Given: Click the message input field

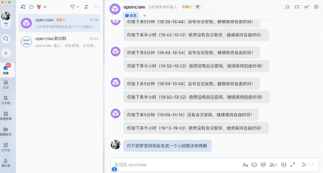Looking at the screenshot, I should point(176,165).
